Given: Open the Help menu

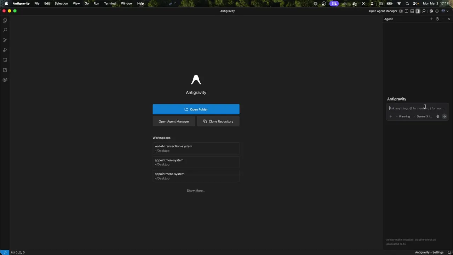Looking at the screenshot, I should click(141, 4).
